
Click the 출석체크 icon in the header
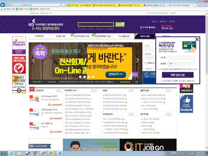click(148, 27)
